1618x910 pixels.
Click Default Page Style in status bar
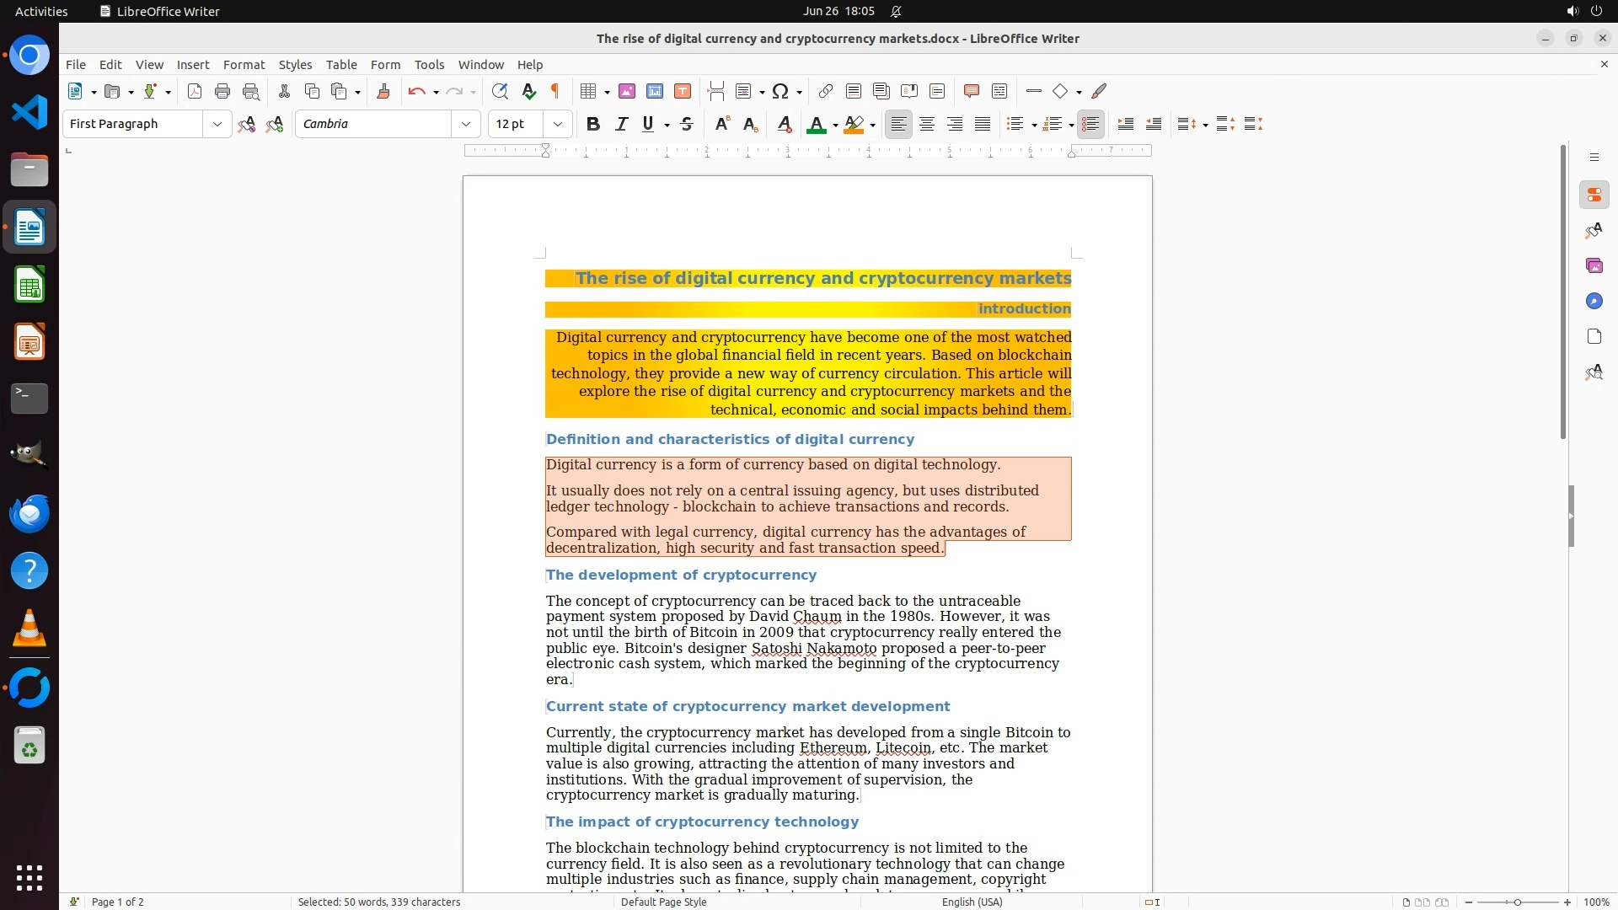click(663, 902)
